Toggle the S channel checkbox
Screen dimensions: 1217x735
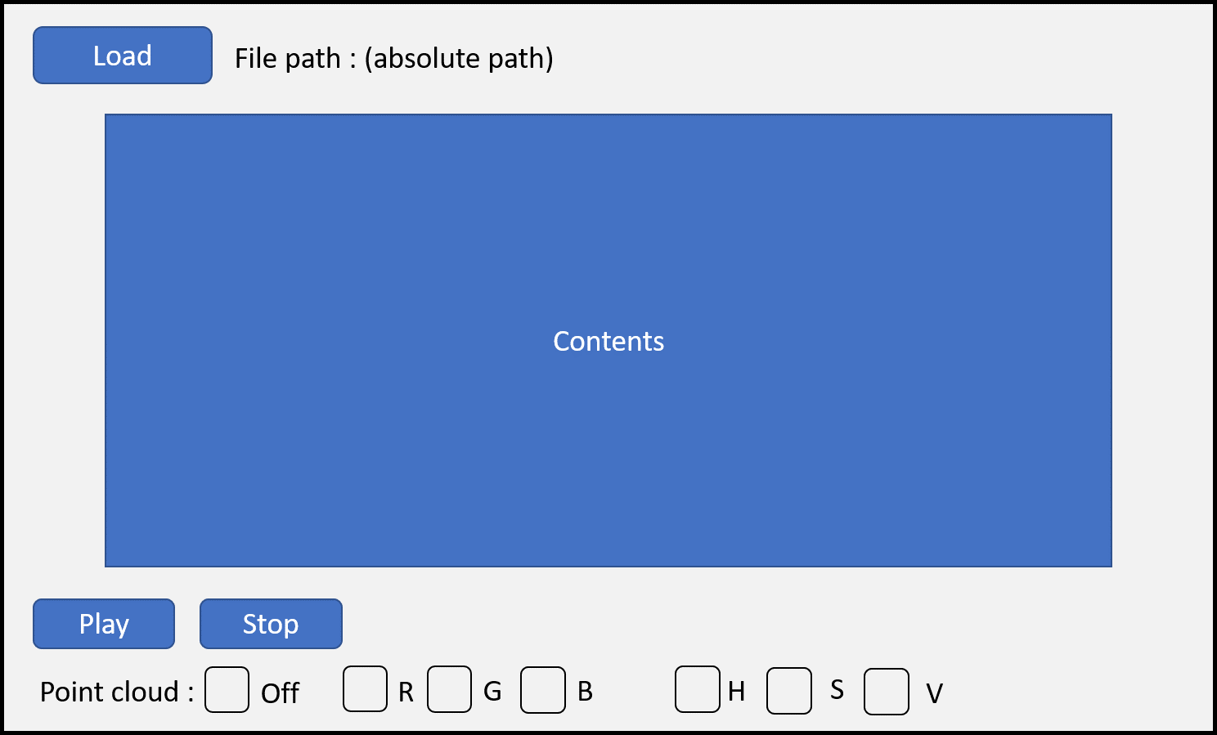(788, 691)
